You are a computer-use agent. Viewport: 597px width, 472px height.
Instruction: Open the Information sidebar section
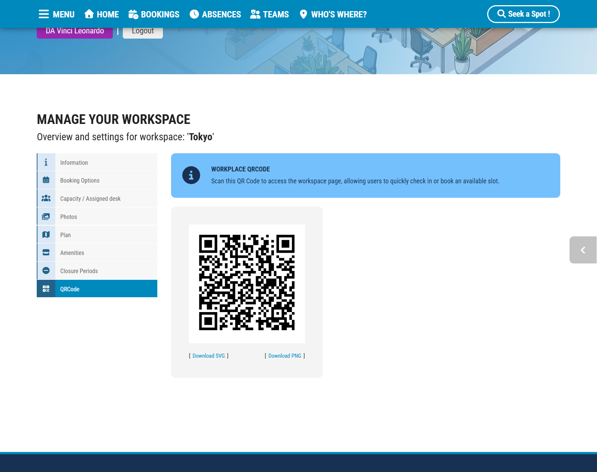point(97,163)
